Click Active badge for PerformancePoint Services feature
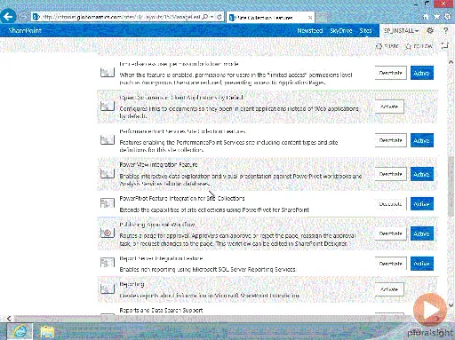This screenshot has width=455, height=340. coord(422,140)
